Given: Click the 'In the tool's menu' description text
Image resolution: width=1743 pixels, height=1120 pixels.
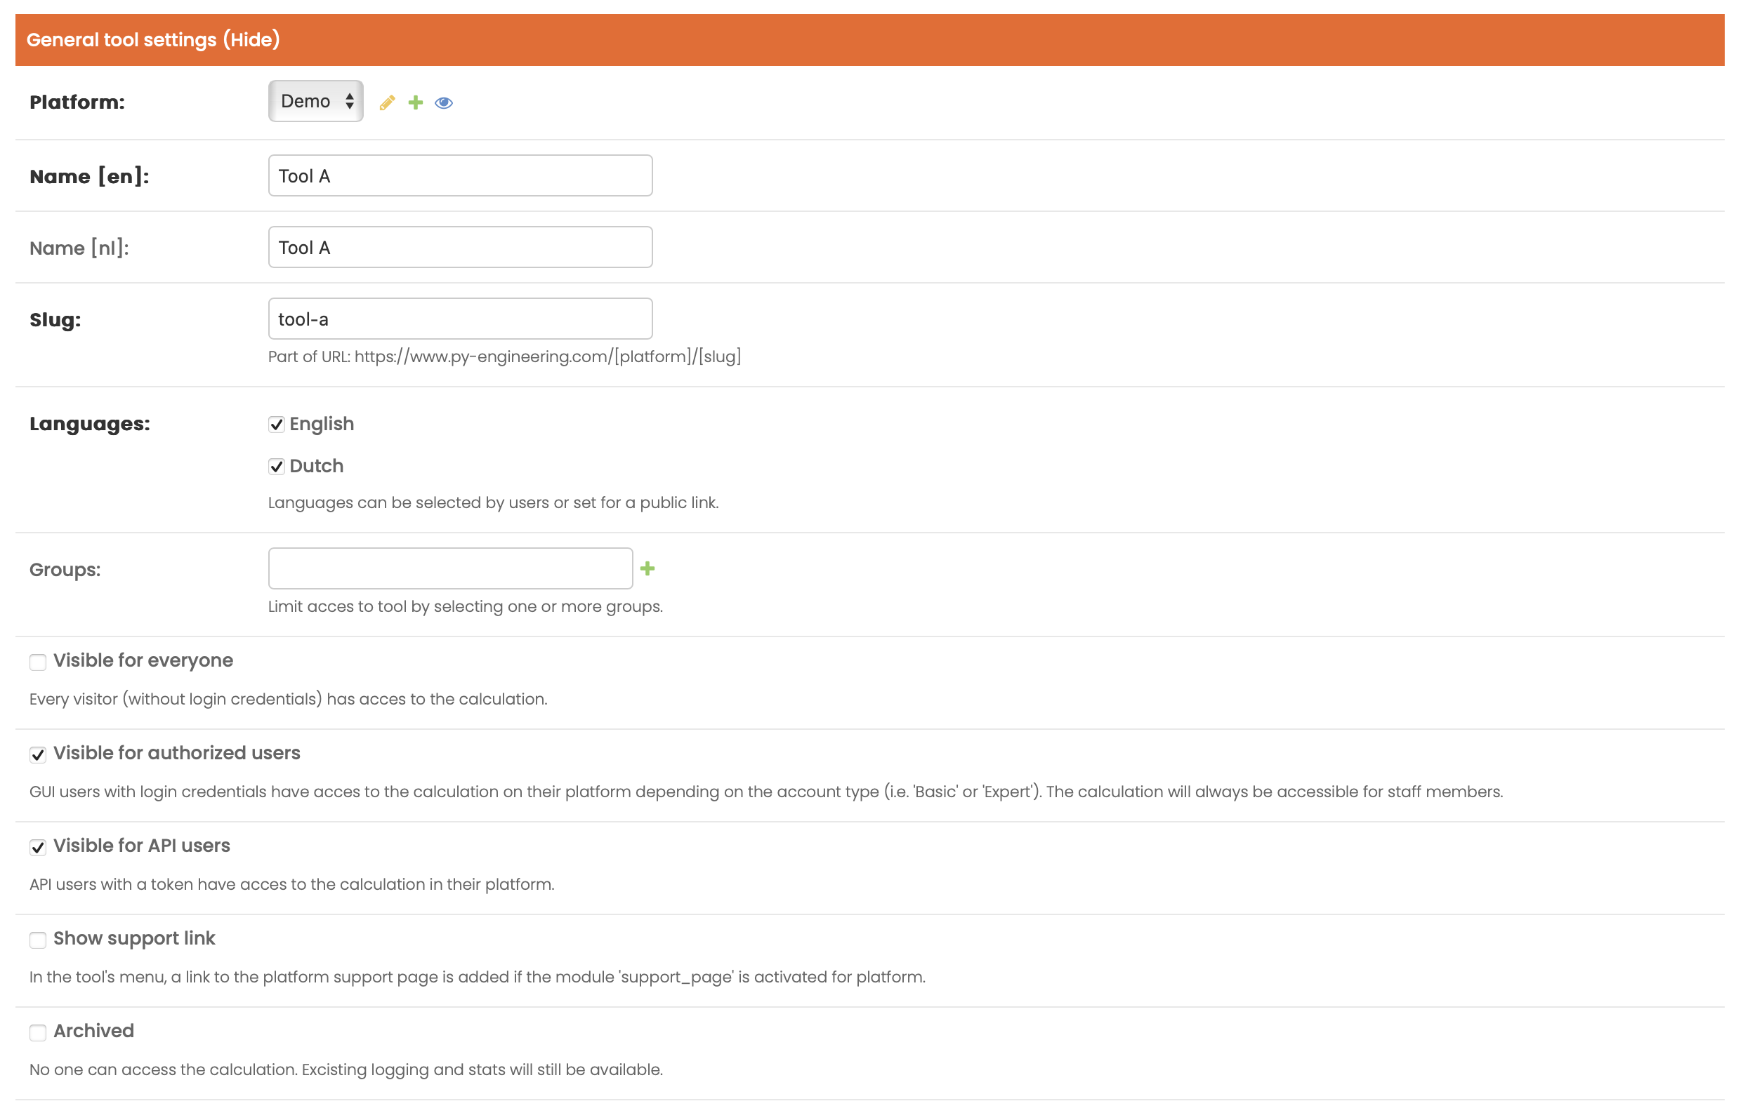Looking at the screenshot, I should tap(478, 977).
